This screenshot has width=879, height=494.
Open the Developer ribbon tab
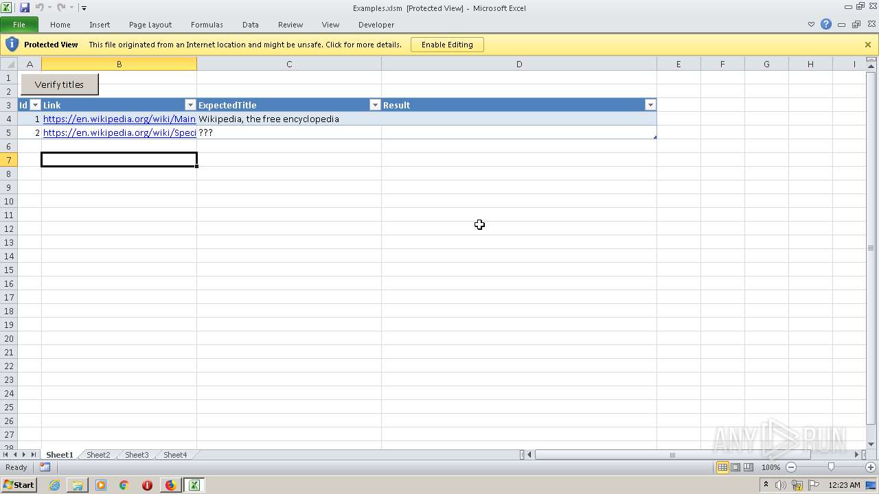[x=376, y=25]
